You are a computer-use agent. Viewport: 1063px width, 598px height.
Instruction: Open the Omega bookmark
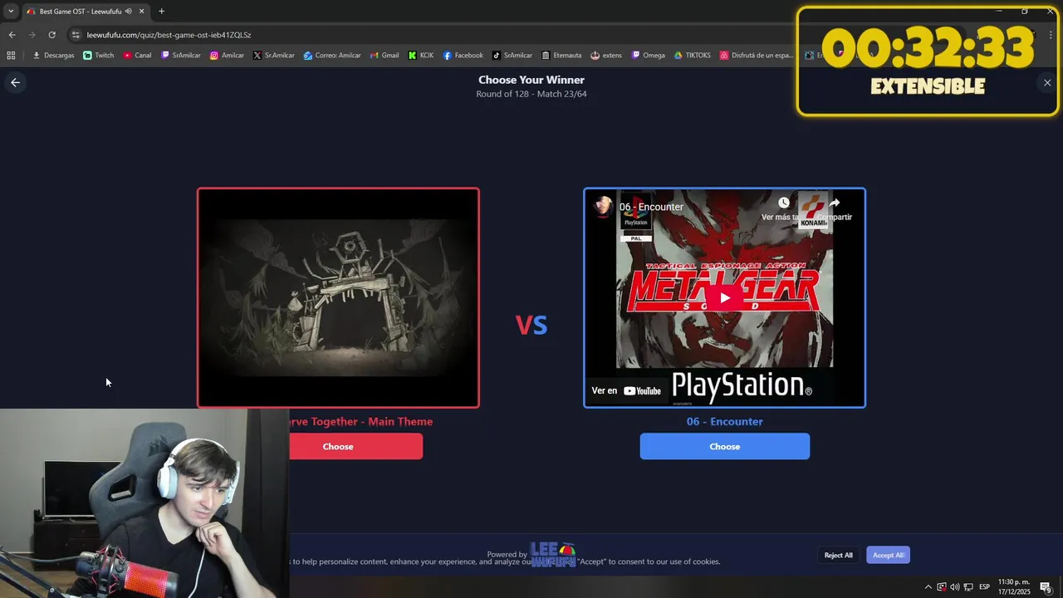(648, 56)
